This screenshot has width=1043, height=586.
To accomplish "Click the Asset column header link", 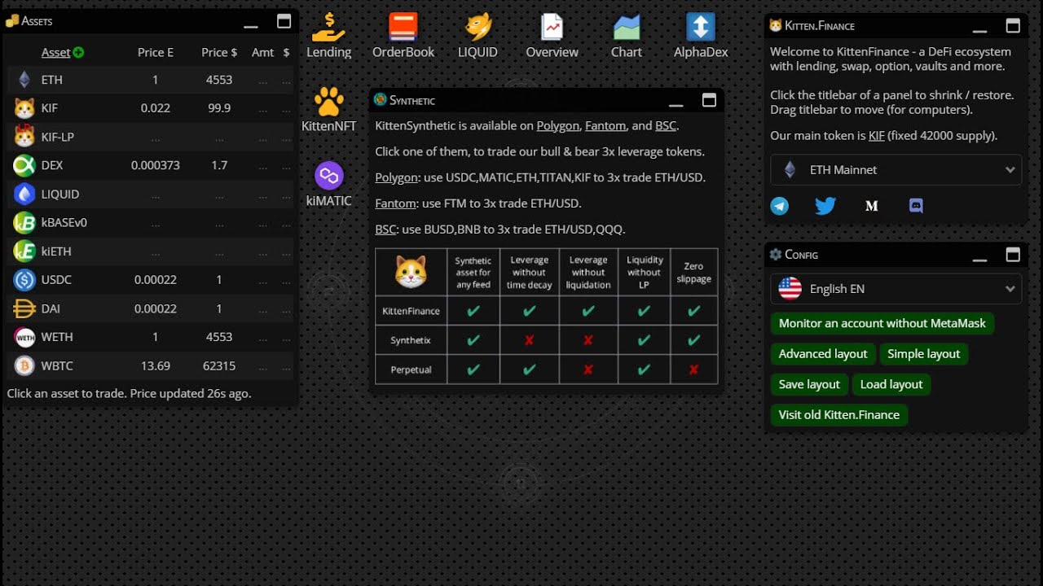I will click(x=56, y=52).
